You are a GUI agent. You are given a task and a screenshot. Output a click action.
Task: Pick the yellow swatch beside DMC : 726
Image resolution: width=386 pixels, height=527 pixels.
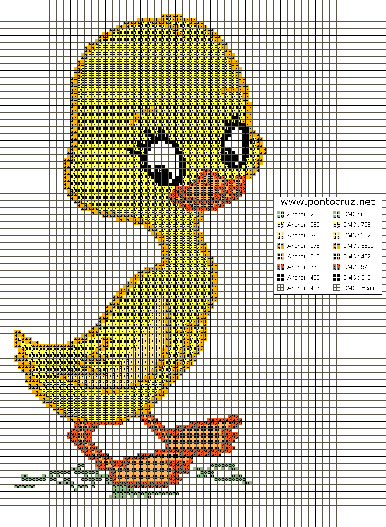[337, 225]
